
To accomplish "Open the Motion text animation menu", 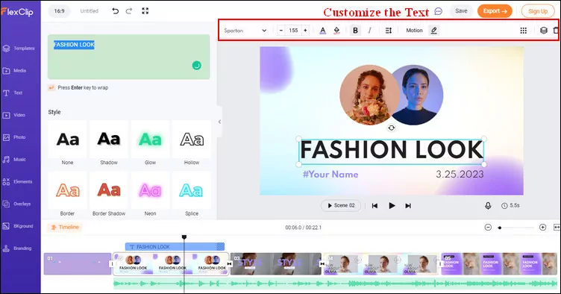I will click(414, 31).
